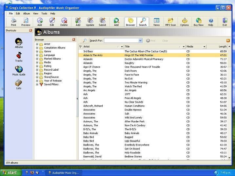Close the Shortcuts panel

point(30,30)
